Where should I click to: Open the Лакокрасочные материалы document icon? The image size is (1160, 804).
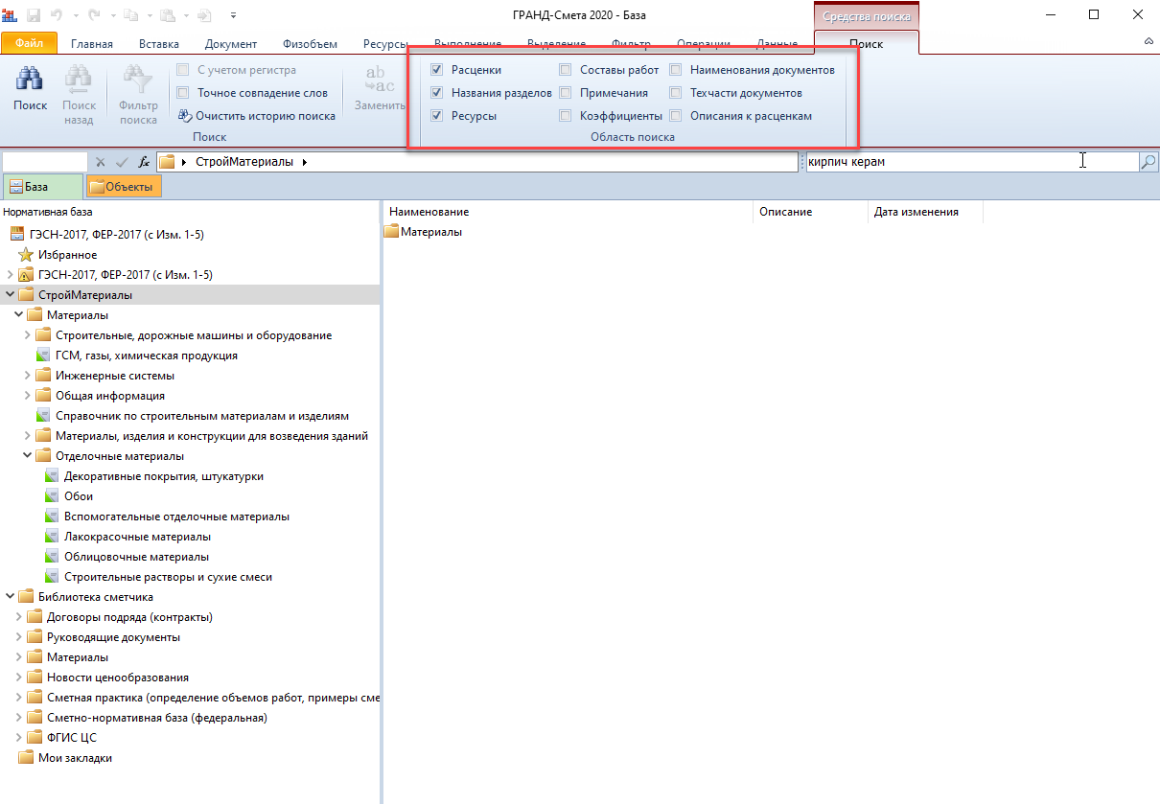point(54,537)
